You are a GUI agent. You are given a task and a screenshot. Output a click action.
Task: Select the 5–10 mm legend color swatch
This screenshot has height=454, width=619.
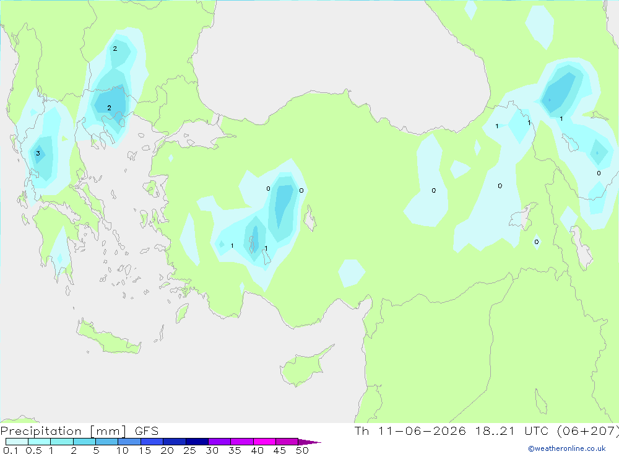coord(107,442)
